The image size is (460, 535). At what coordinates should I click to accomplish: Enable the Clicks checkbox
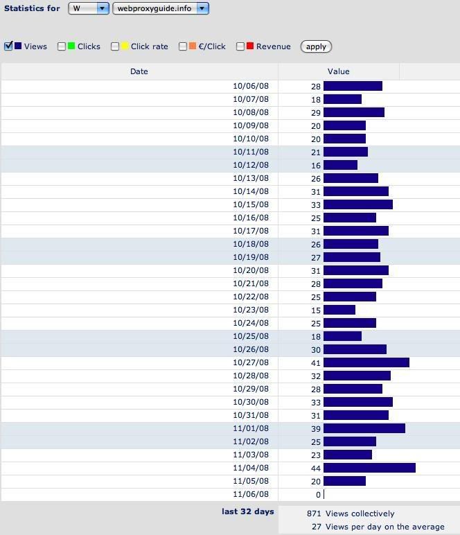[x=62, y=46]
